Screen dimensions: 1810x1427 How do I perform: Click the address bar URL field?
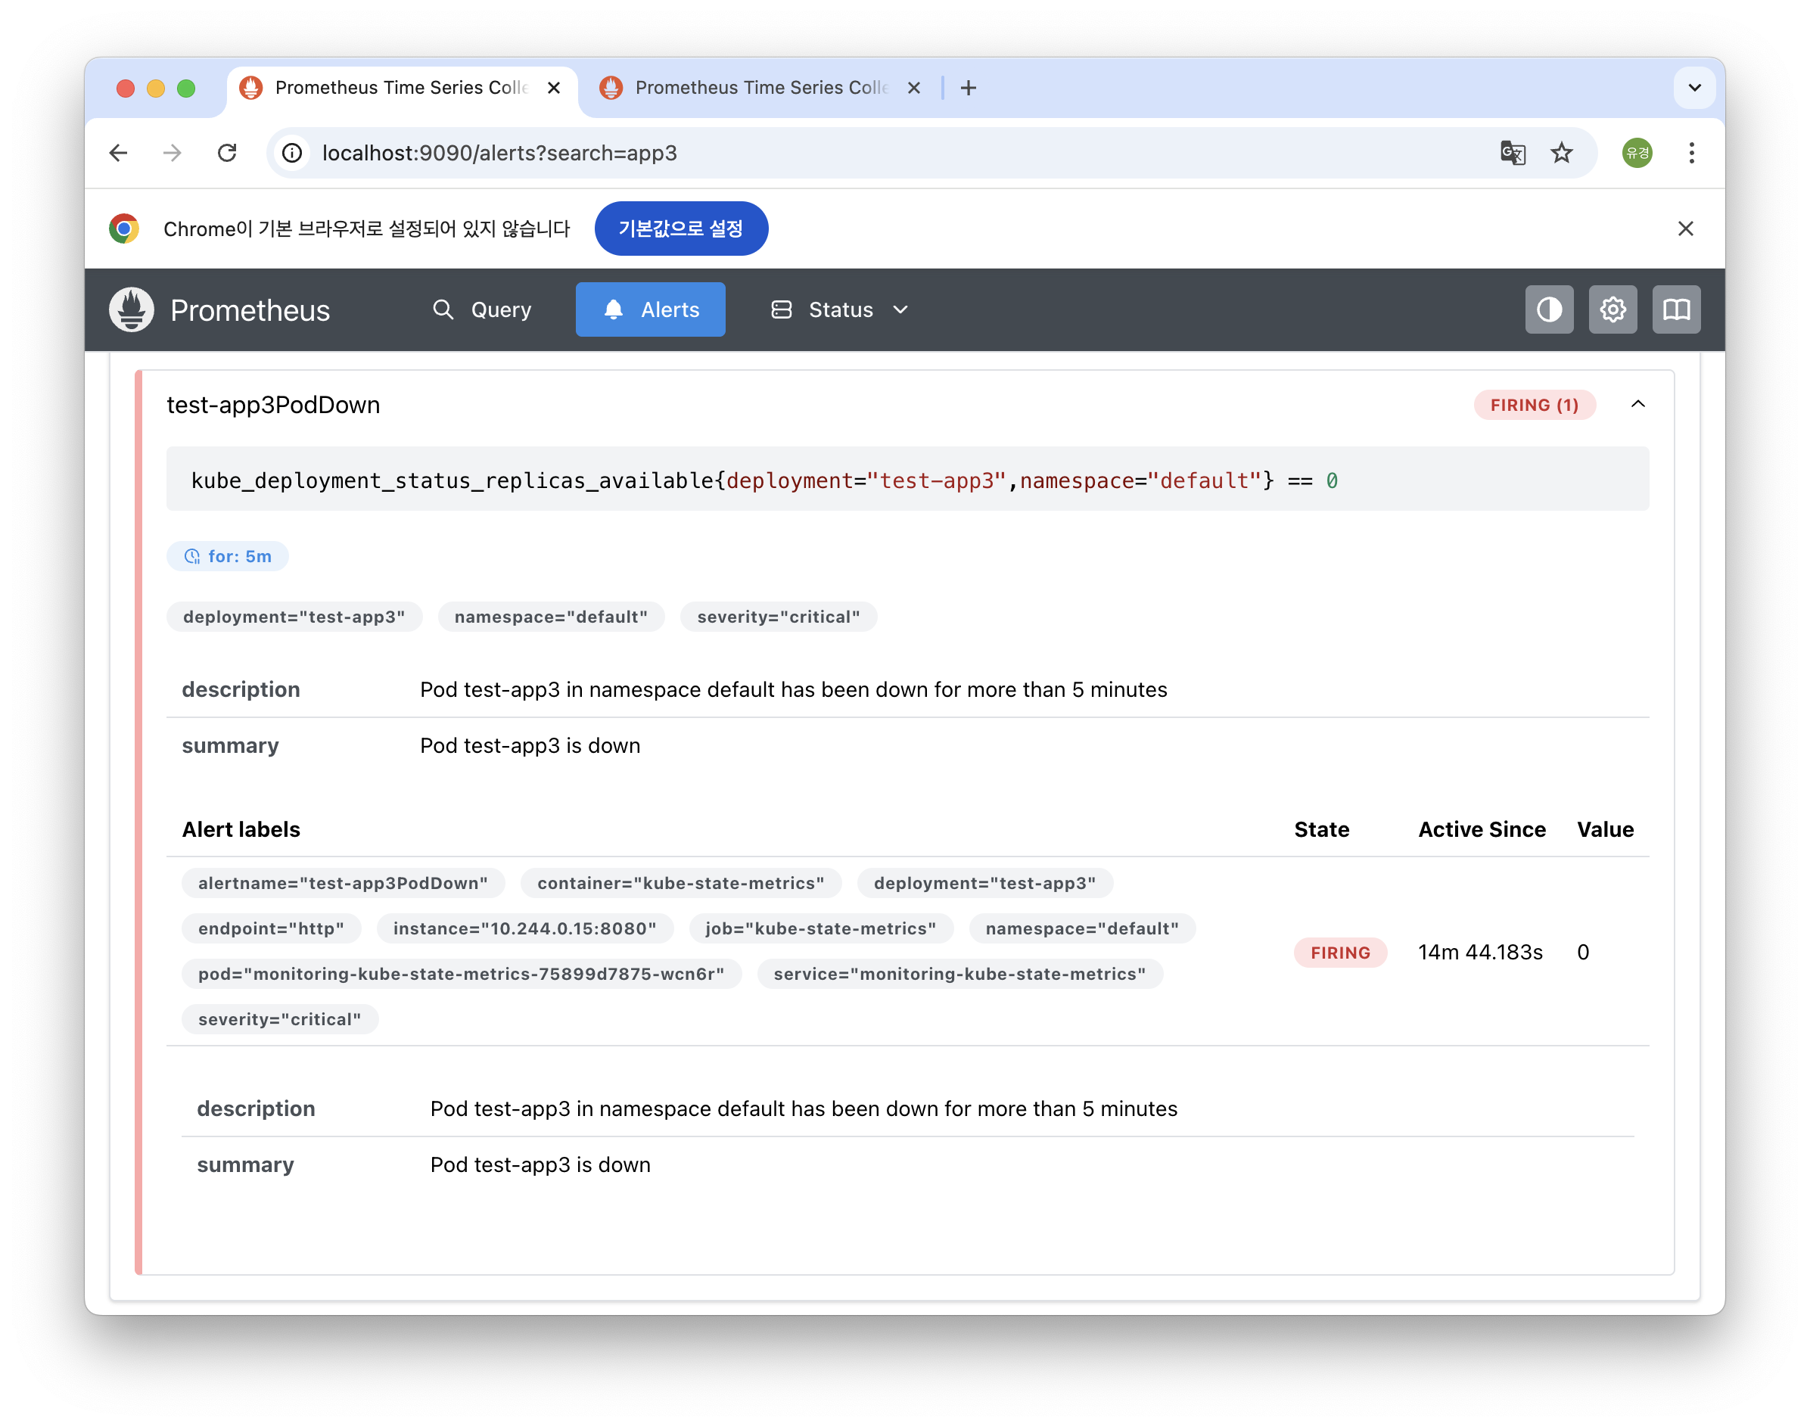pos(835,153)
